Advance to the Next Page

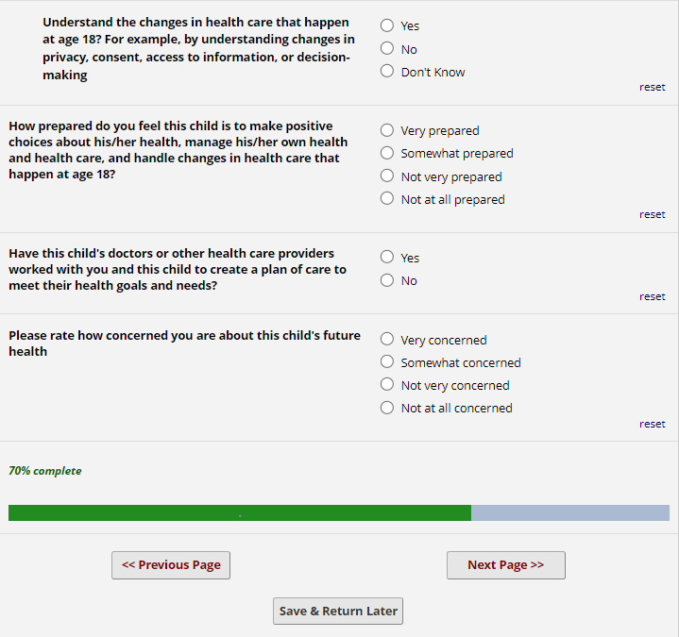505,565
